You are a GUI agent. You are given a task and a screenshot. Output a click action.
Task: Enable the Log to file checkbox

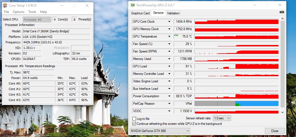[x=134, y=119]
